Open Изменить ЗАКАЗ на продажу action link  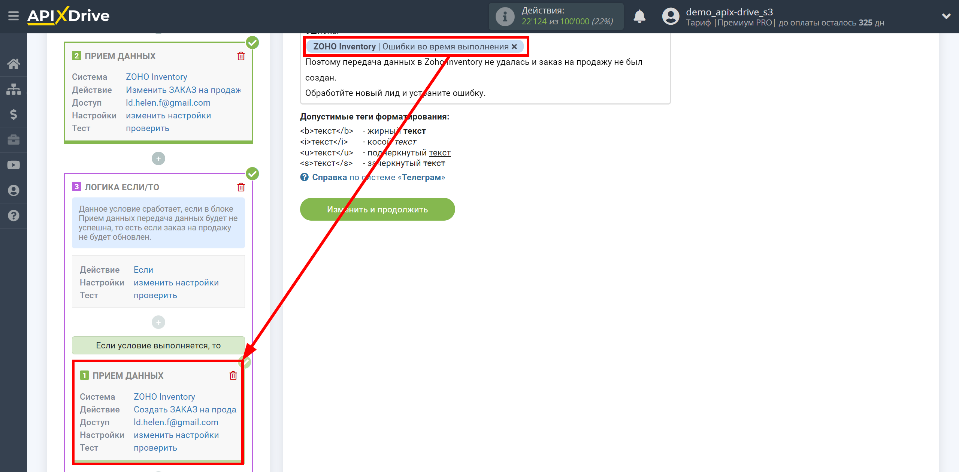[x=183, y=90]
